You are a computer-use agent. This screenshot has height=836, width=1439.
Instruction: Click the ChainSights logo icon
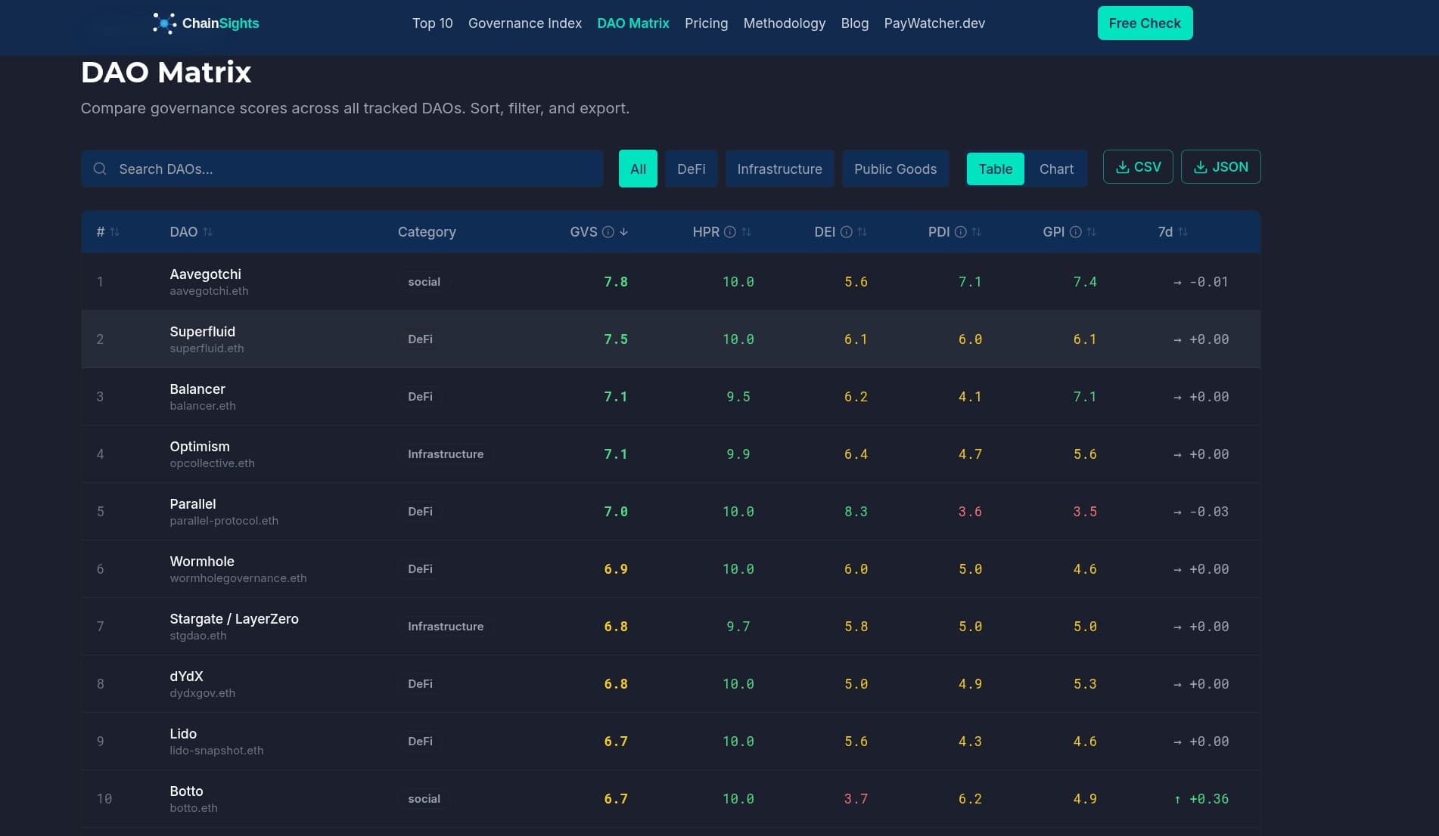coord(163,23)
